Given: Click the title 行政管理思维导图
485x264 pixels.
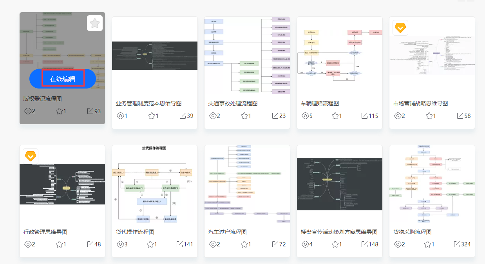Looking at the screenshot, I should (x=45, y=232).
